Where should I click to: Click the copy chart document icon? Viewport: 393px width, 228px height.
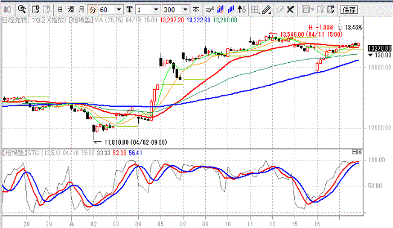coord(36,10)
